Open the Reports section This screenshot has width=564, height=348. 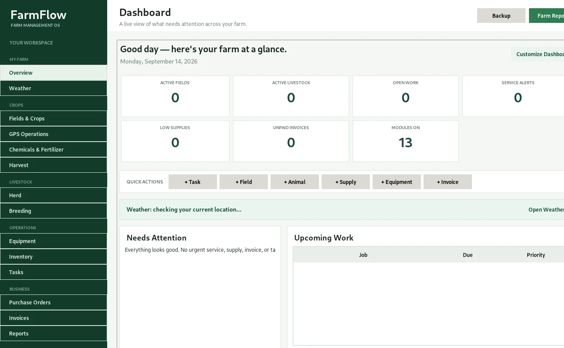pos(54,333)
